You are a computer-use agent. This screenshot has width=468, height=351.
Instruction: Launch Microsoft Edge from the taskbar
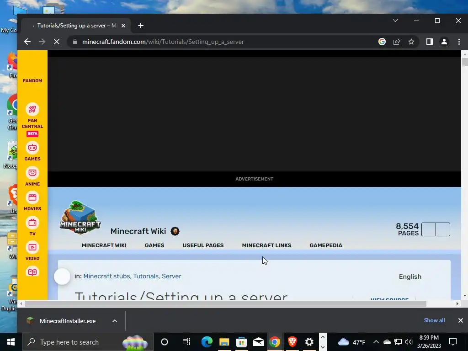(207, 342)
